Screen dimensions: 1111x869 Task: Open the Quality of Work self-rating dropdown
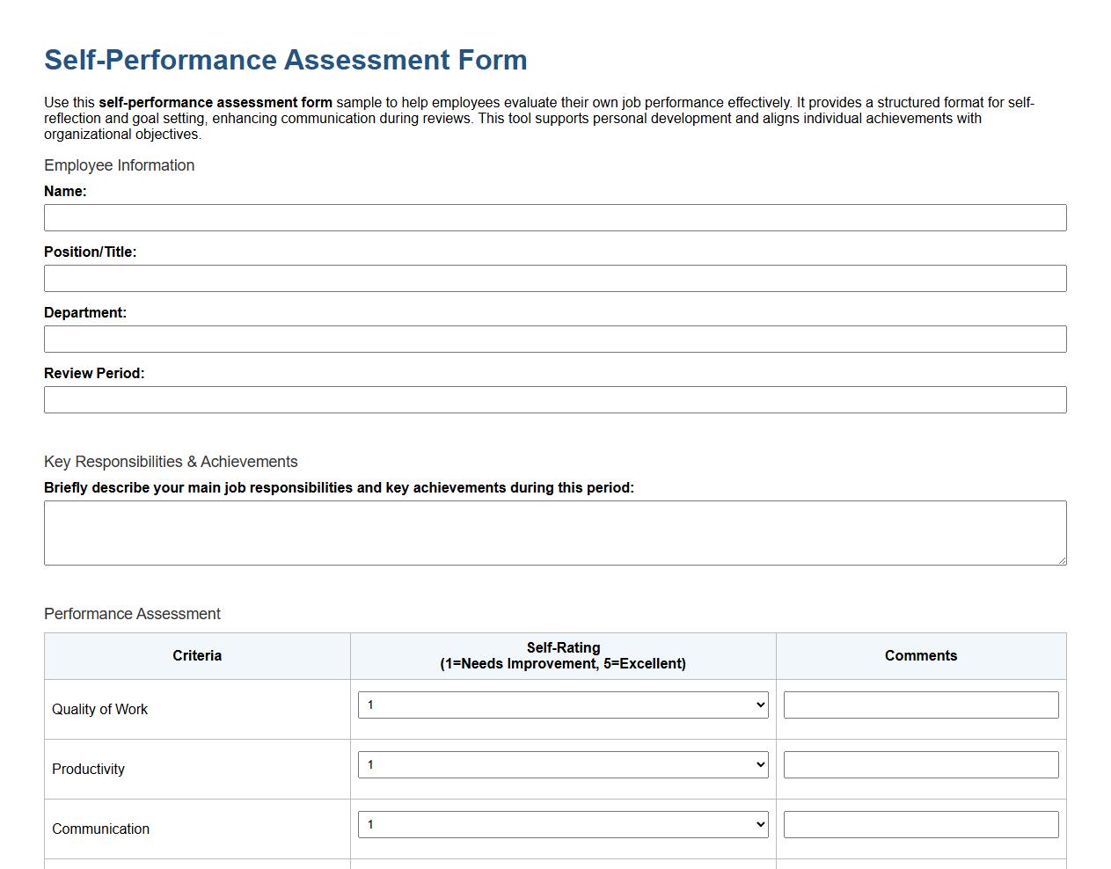click(x=562, y=705)
